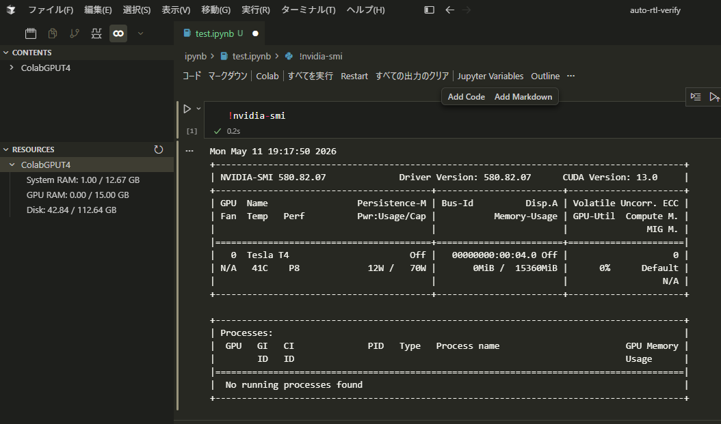Select the System RAM: 1.00 / 12.67 GB row
721x424 pixels.
[87, 180]
